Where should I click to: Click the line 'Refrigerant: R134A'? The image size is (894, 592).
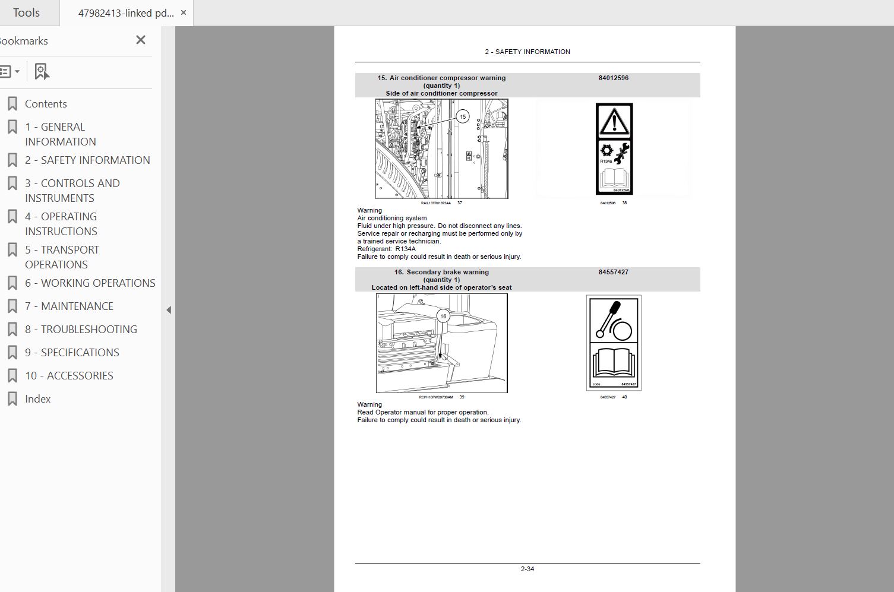point(387,249)
